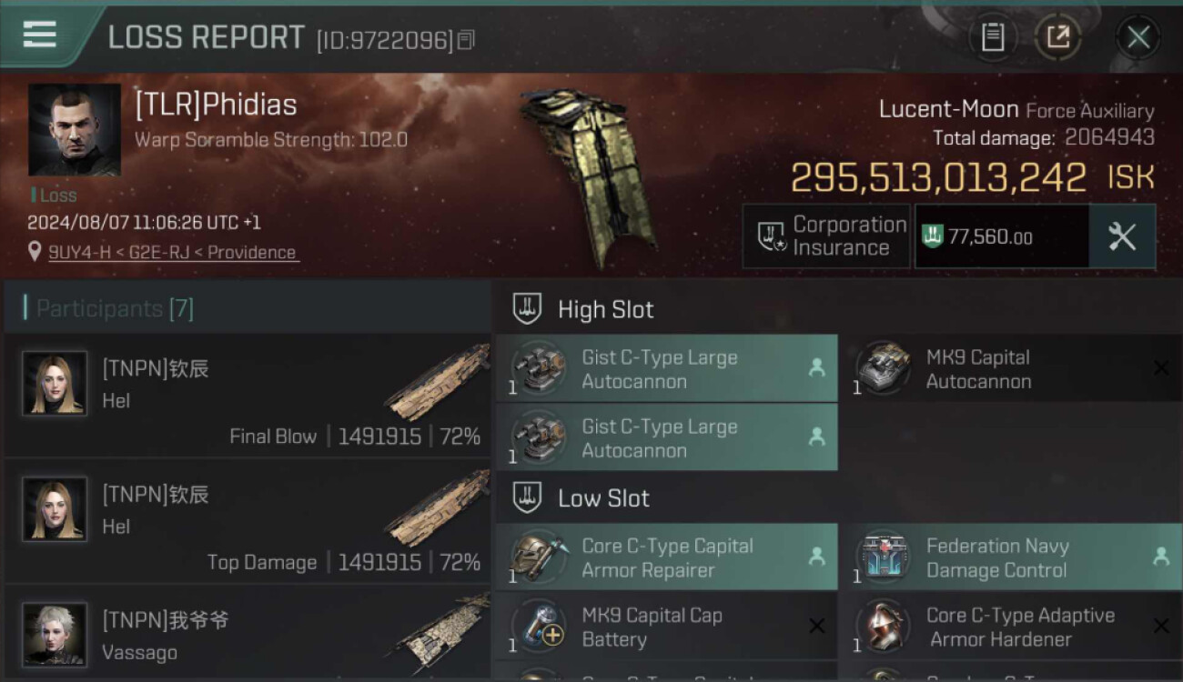Click the Phidias pilot portrait
The image size is (1183, 682).
click(75, 130)
